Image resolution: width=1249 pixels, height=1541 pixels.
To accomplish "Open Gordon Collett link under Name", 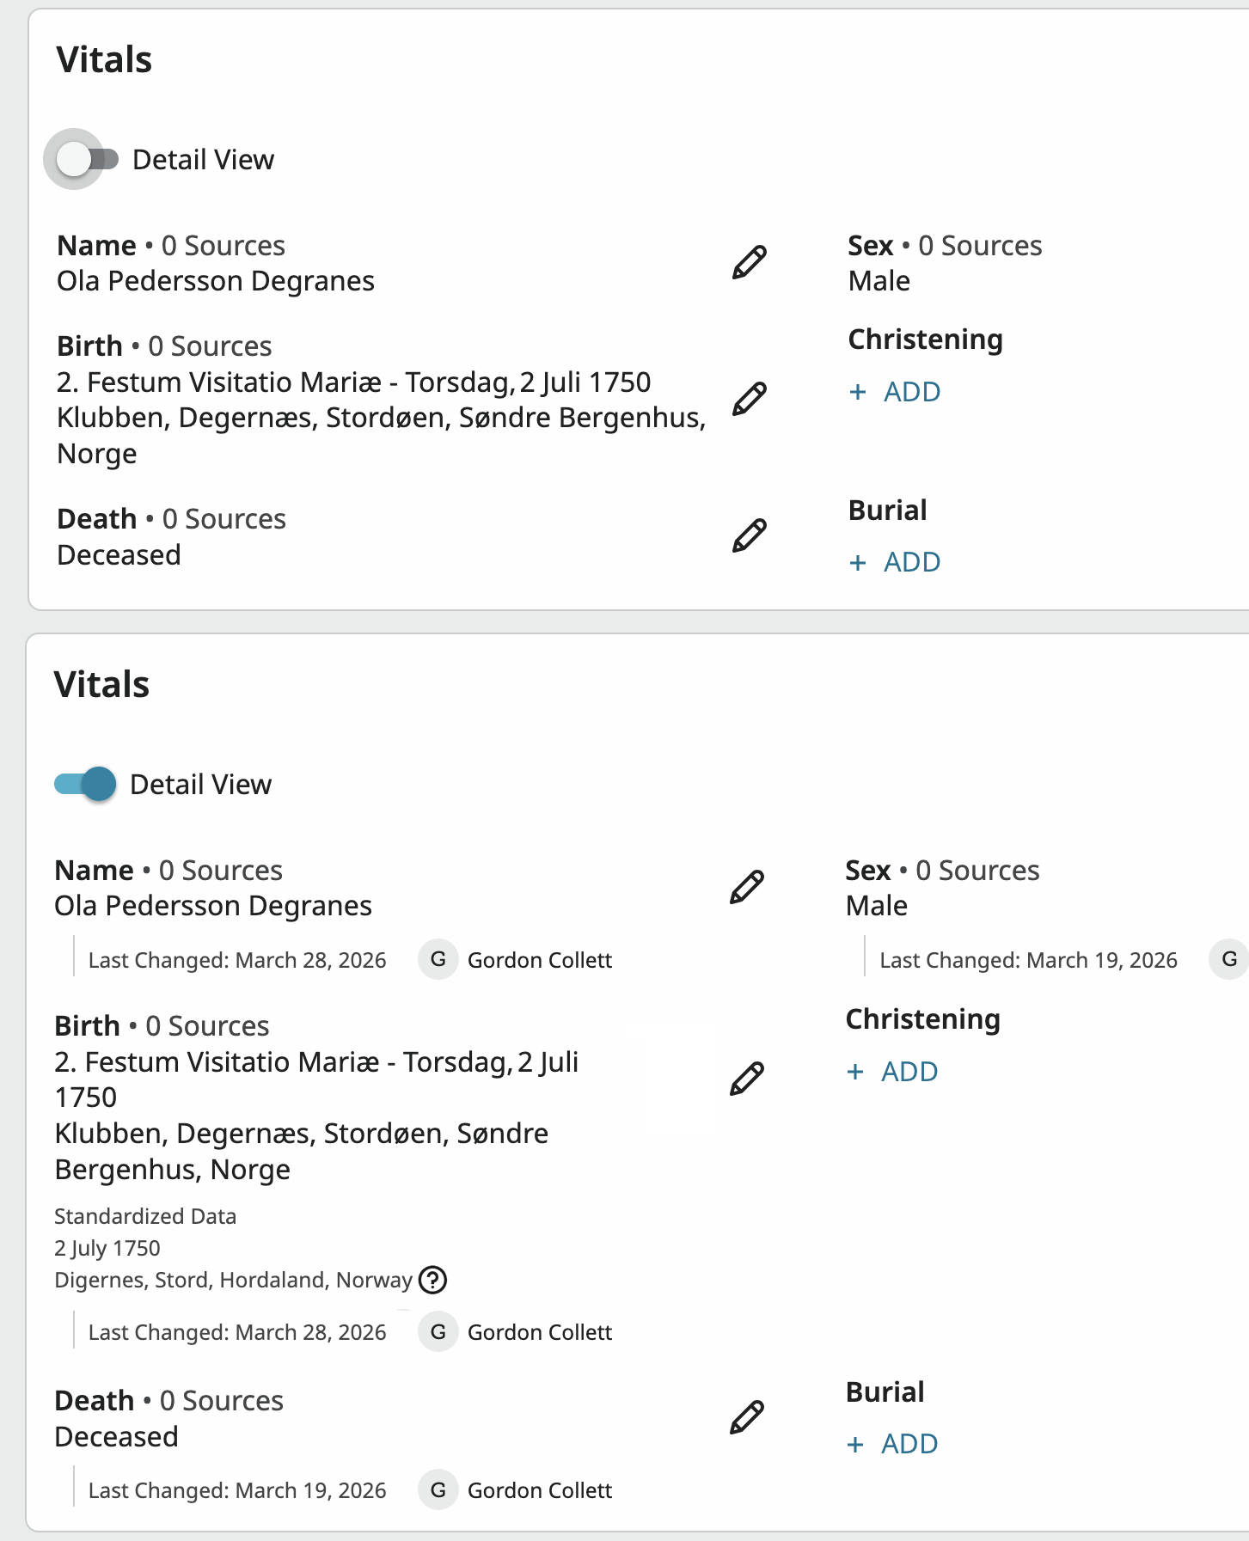I will point(539,960).
